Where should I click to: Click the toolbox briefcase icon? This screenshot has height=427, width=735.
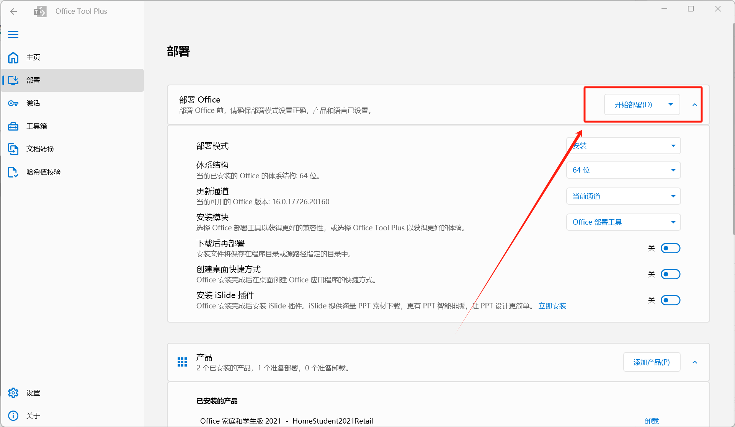[x=13, y=126]
